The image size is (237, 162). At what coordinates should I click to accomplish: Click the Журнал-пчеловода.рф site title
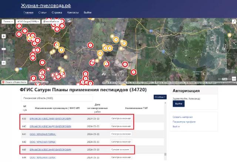(46, 5)
